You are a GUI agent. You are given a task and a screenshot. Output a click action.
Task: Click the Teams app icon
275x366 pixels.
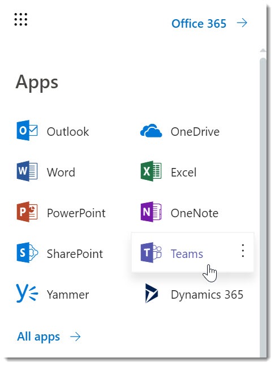click(x=151, y=252)
